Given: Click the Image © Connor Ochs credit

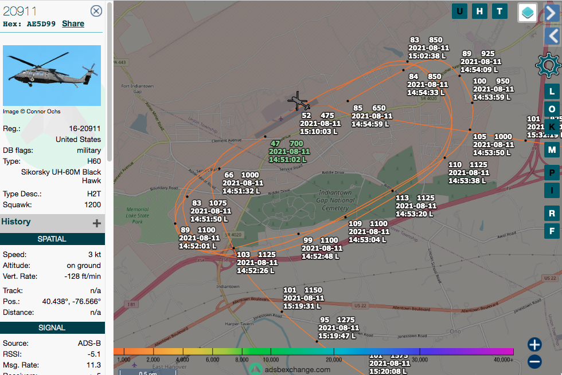Looking at the screenshot, I should pyautogui.click(x=32, y=111).
